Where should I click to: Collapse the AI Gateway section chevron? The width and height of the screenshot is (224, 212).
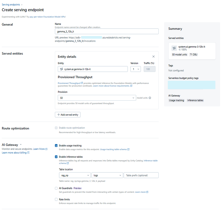click(21, 145)
